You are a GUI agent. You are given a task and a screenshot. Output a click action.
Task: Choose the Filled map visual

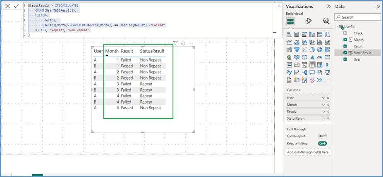pyautogui.click(x=297, y=57)
